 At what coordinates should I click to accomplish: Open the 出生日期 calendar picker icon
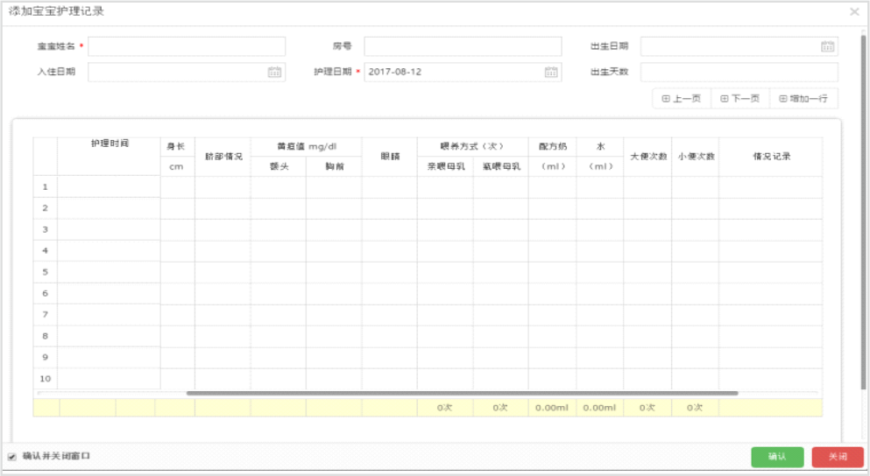[x=827, y=46]
